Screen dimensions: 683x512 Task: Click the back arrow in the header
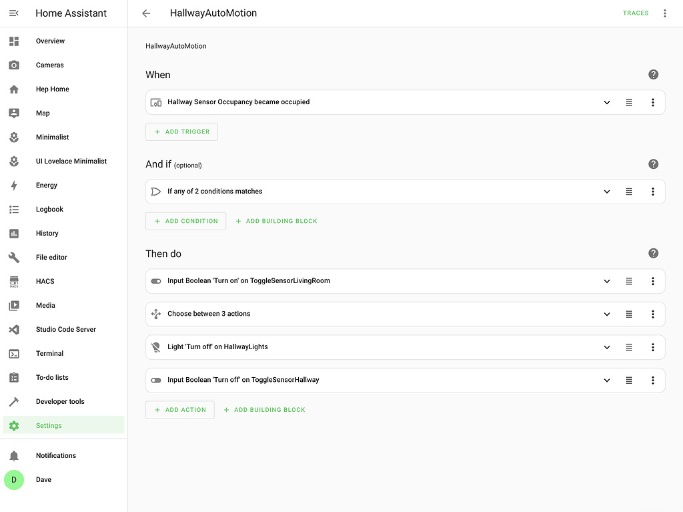tap(146, 13)
